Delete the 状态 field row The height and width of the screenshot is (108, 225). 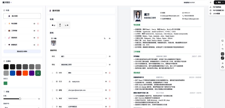tap(110, 73)
